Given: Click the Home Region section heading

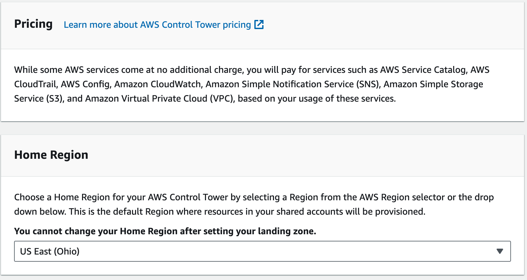Looking at the screenshot, I should [51, 155].
